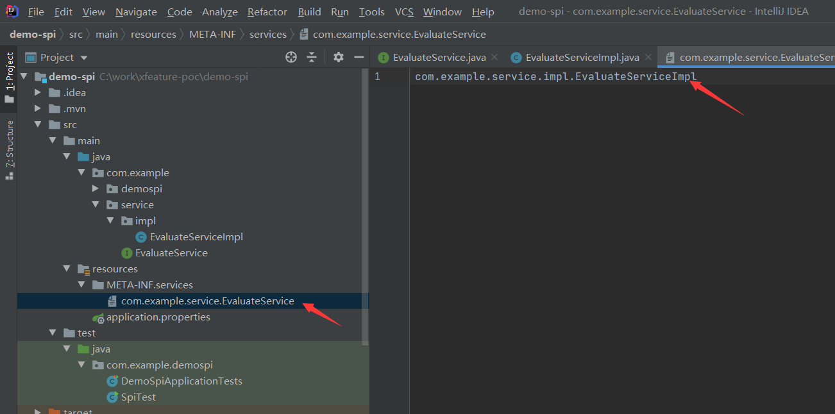Image resolution: width=835 pixels, height=414 pixels.
Task: Open the 1: Project side tool window
Action: point(9,78)
